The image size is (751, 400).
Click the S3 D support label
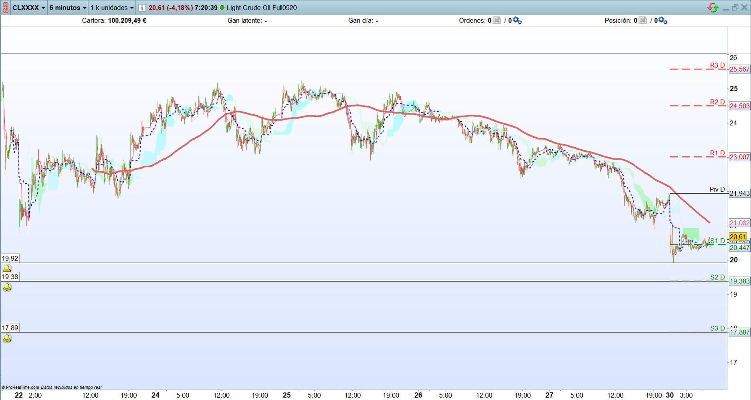(717, 328)
